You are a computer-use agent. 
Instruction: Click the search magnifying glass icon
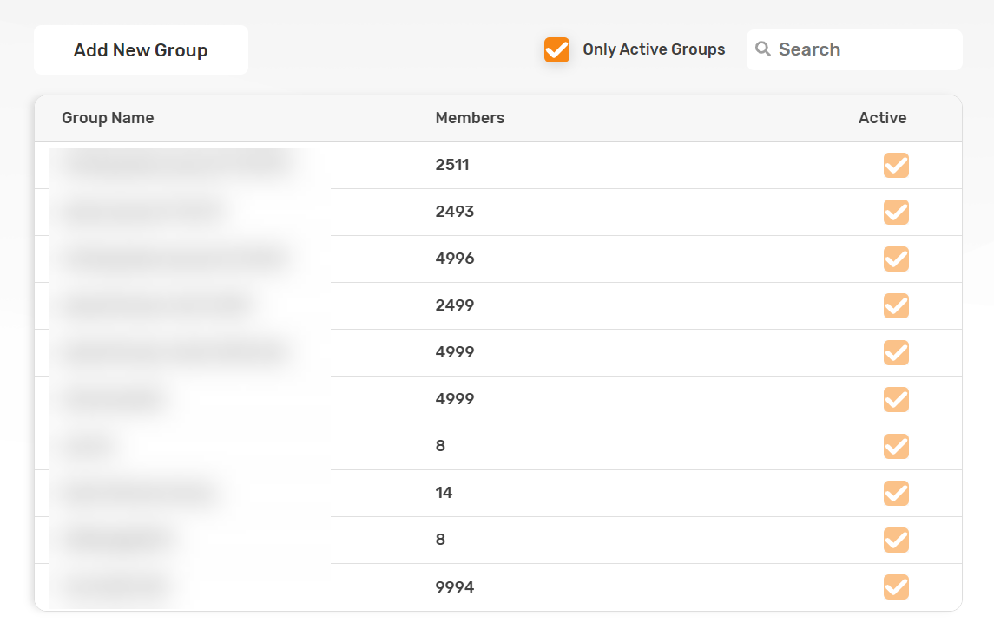[764, 49]
